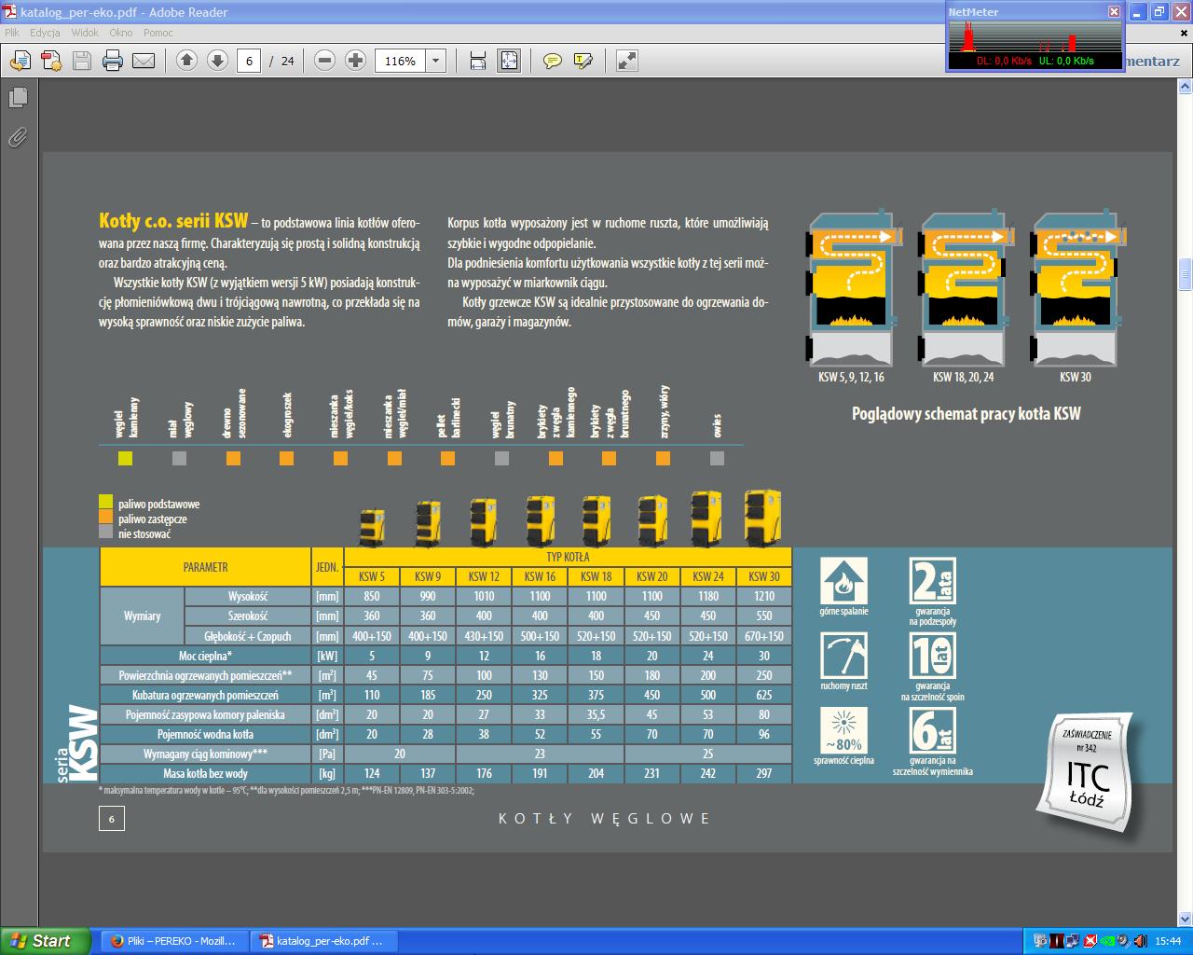
Task: Click the 'Masa kotła bez wody' row label
Action: click(206, 773)
